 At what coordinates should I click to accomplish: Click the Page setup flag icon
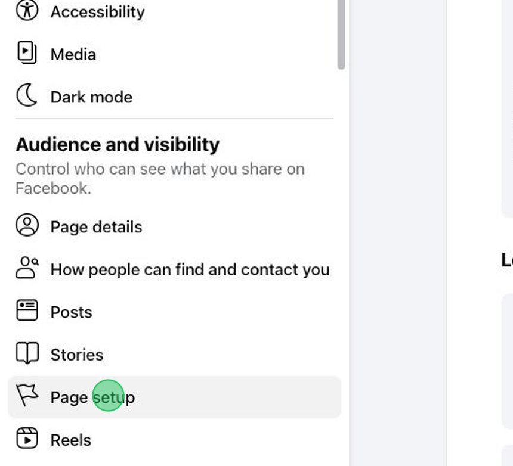pyautogui.click(x=26, y=396)
